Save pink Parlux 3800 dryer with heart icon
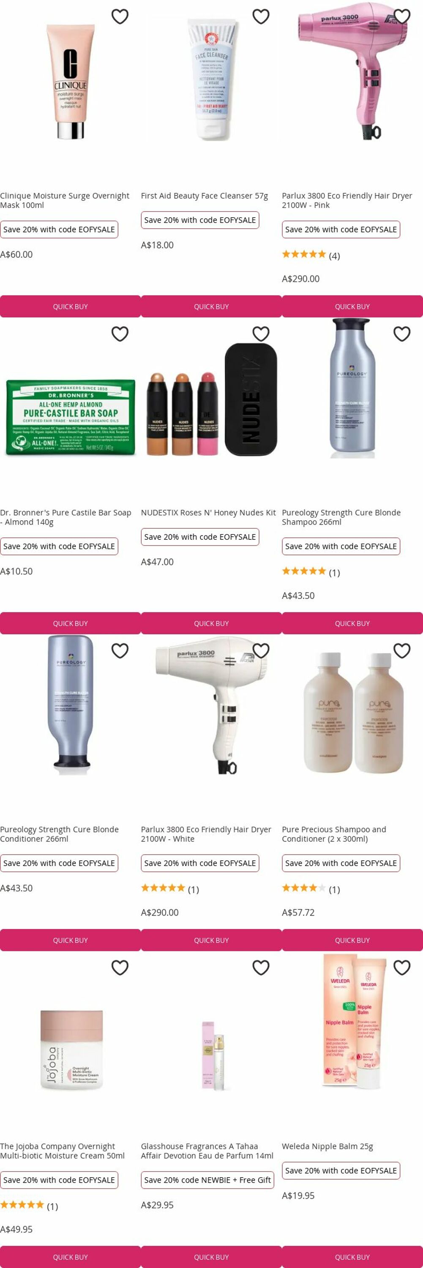This screenshot has height=1268, width=423. (402, 17)
